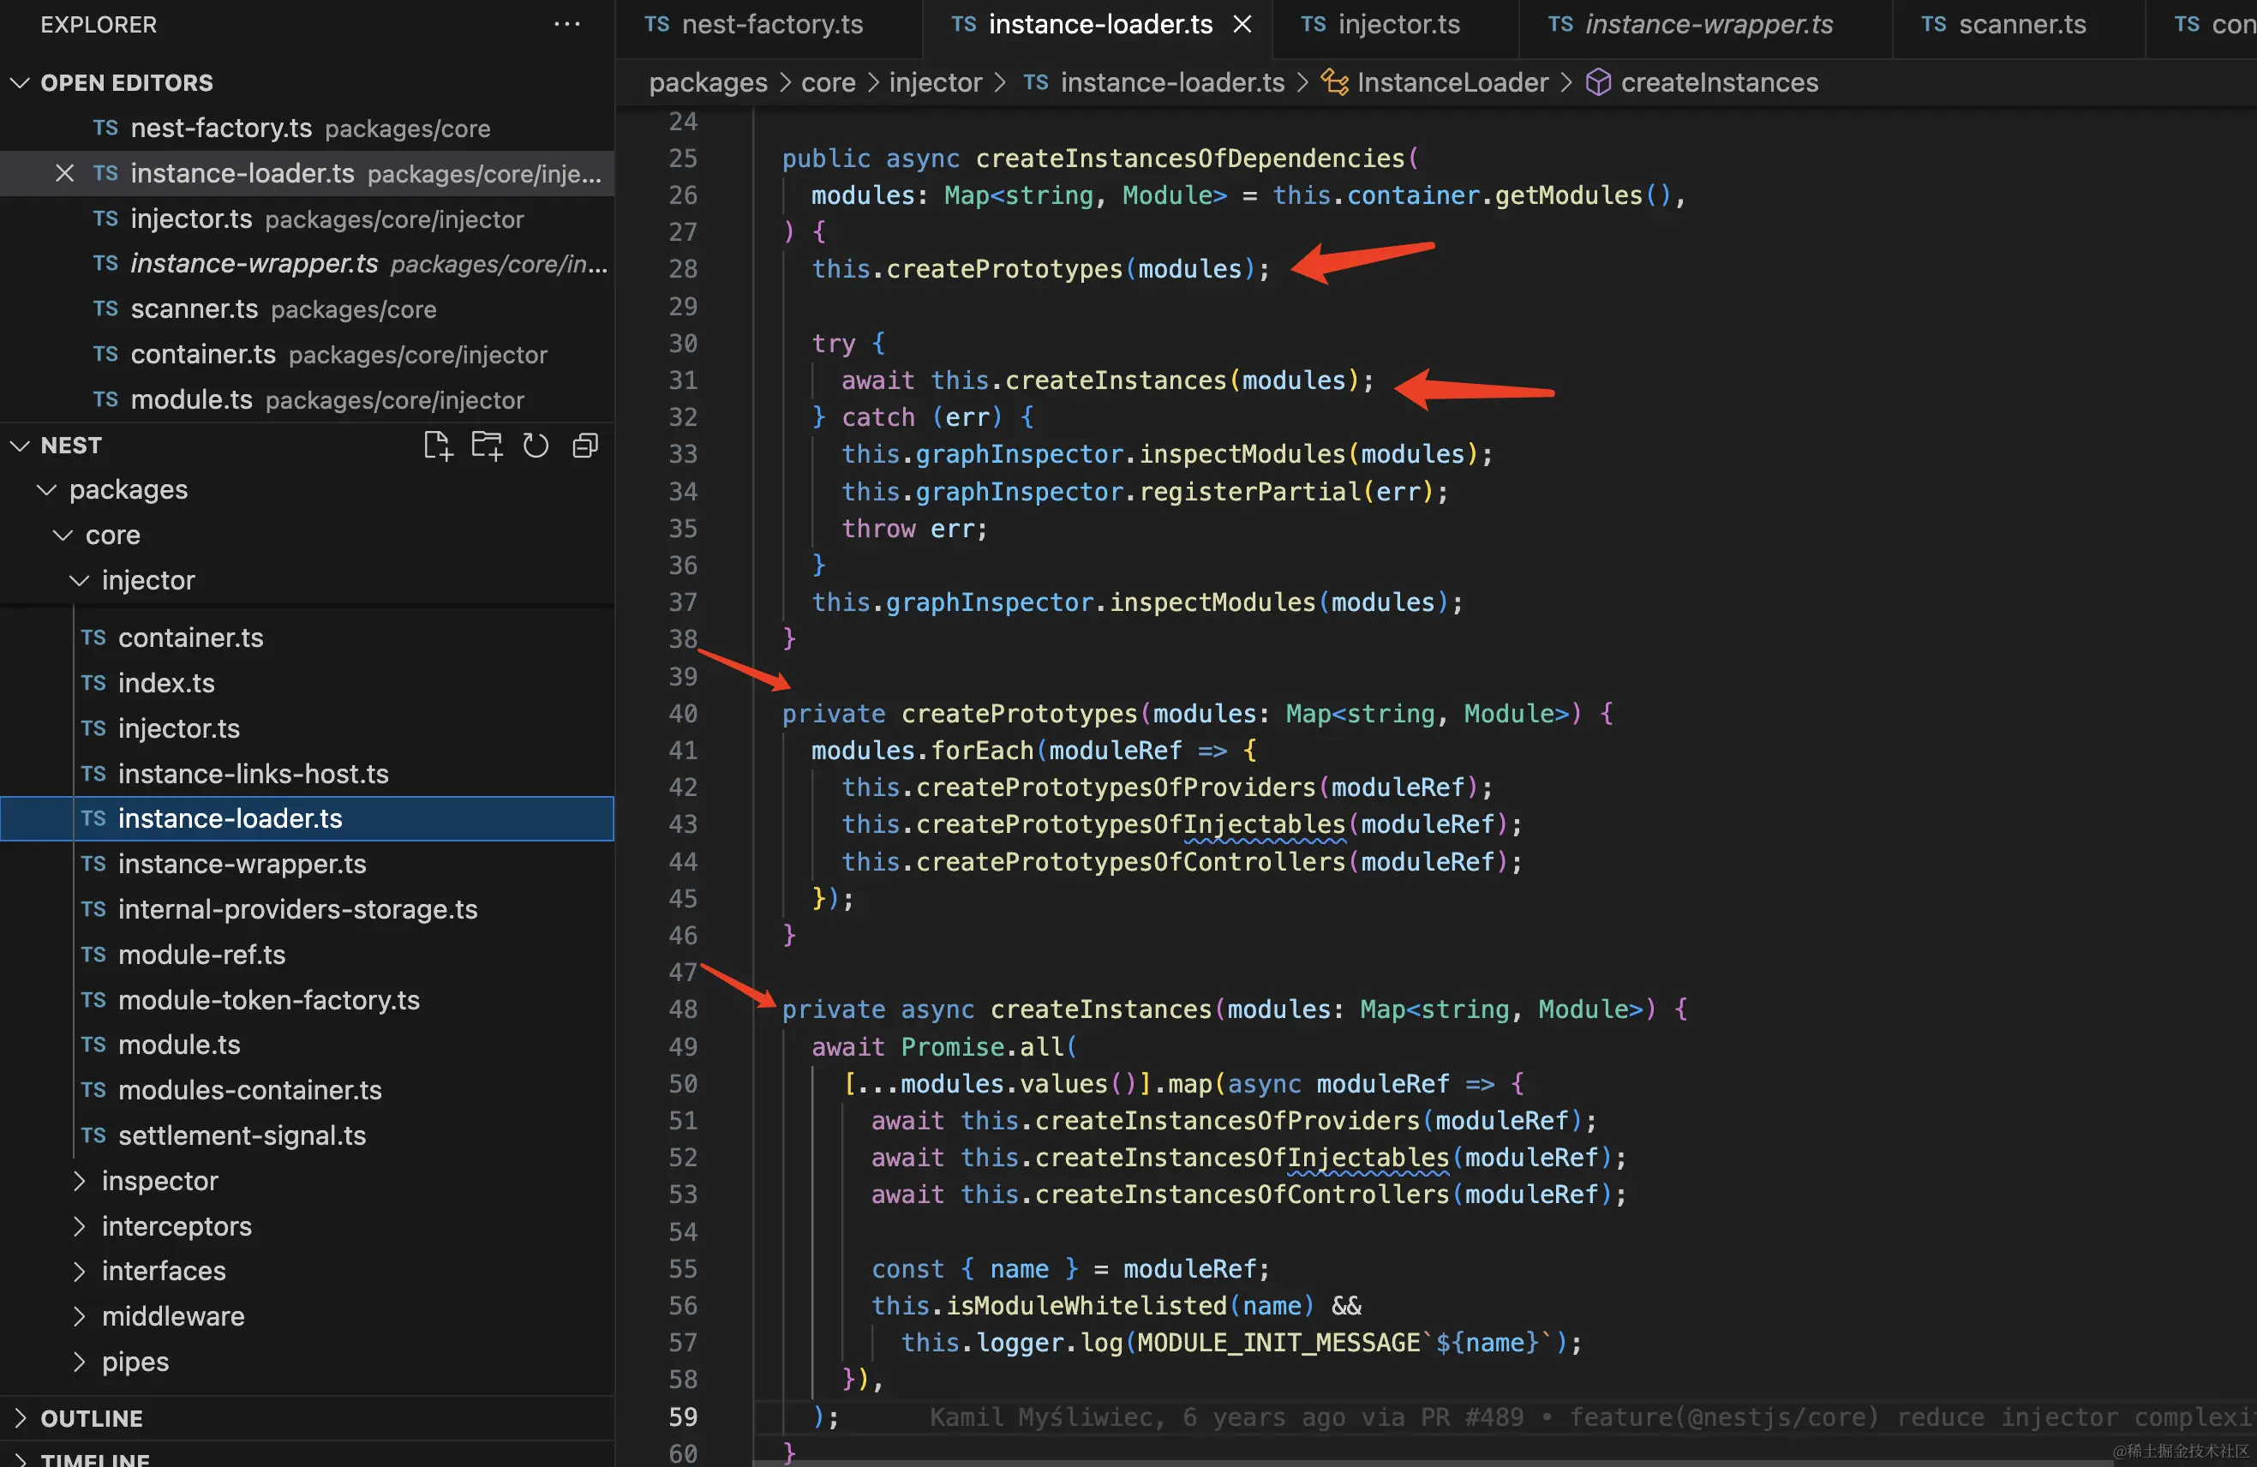Image resolution: width=2257 pixels, height=1467 pixels.
Task: Click createInstances call on line 31
Action: (x=1116, y=380)
